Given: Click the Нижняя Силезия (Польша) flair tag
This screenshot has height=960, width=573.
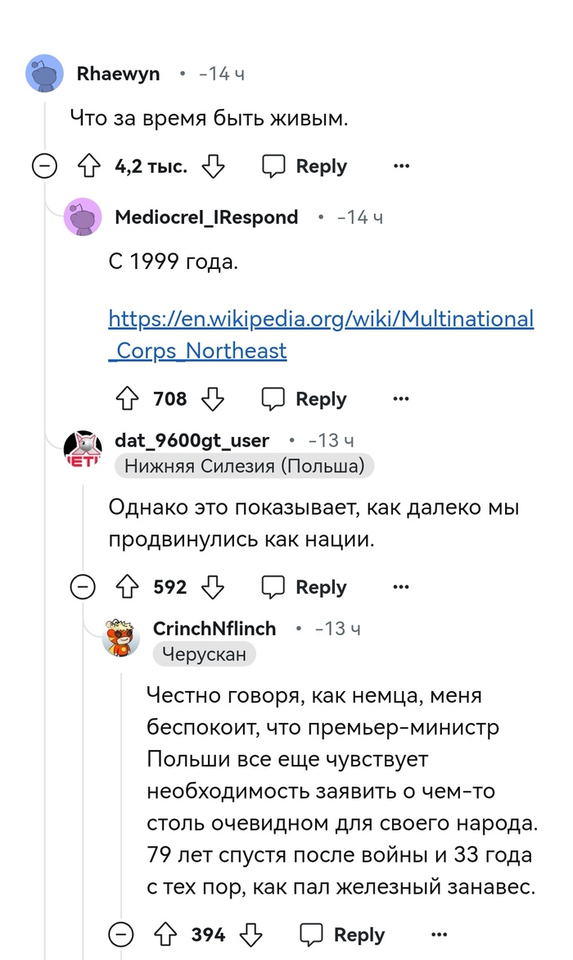Looking at the screenshot, I should 244,466.
